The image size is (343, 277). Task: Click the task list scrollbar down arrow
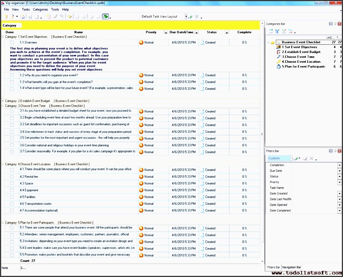(x=262, y=261)
